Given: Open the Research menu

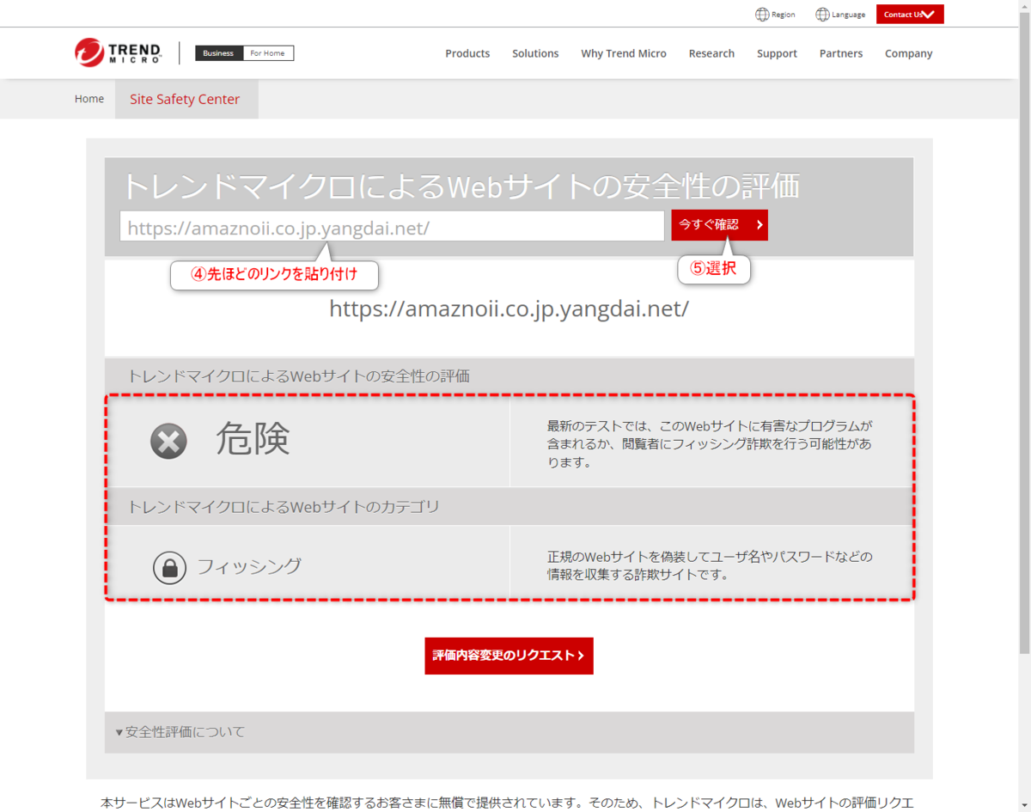Looking at the screenshot, I should click(x=711, y=53).
